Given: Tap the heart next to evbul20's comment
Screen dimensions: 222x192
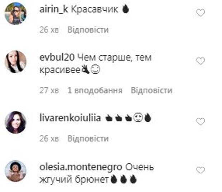Looking at the screenshot, I should coord(201,61).
